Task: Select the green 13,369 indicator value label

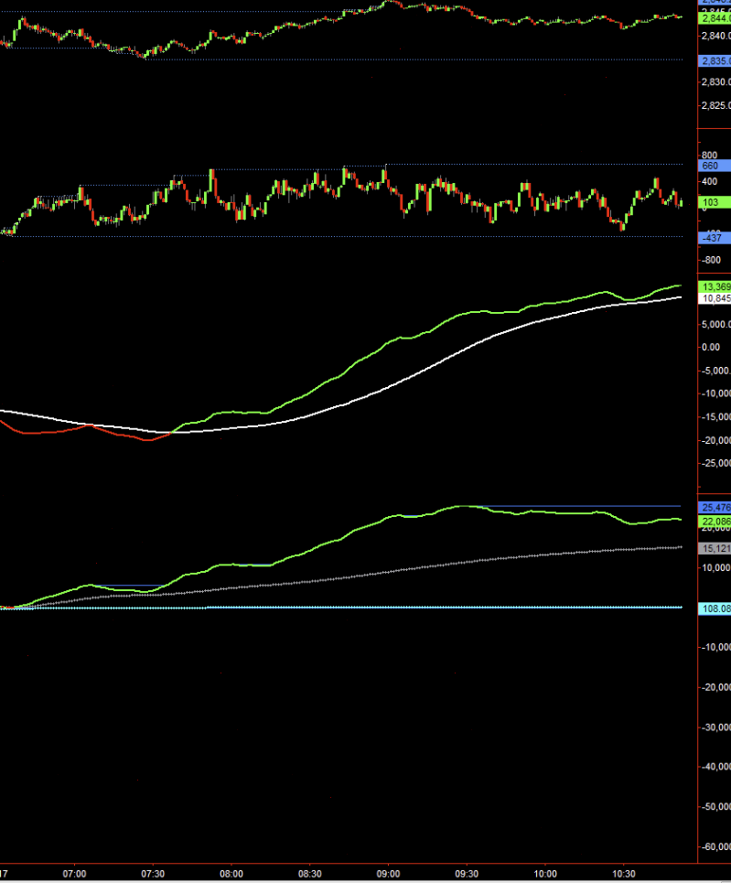Action: coord(715,286)
